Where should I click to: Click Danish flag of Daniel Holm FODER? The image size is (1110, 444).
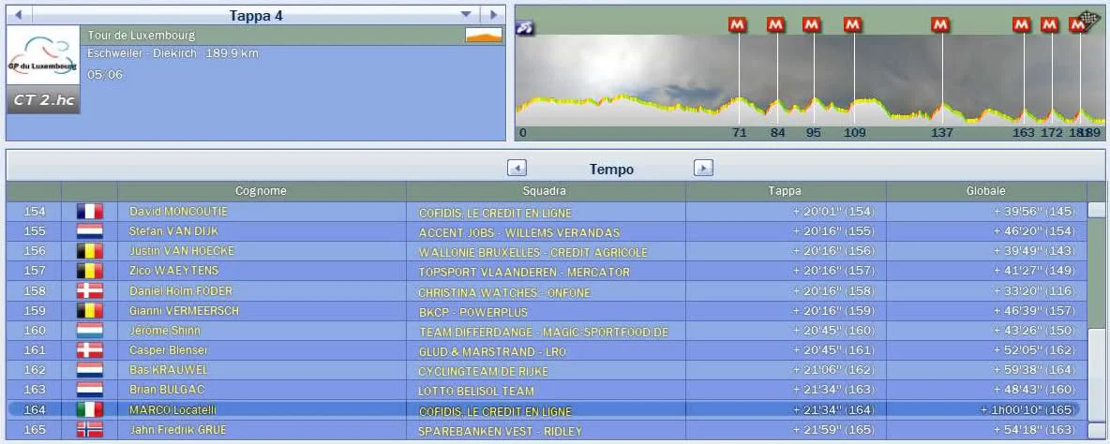click(90, 290)
